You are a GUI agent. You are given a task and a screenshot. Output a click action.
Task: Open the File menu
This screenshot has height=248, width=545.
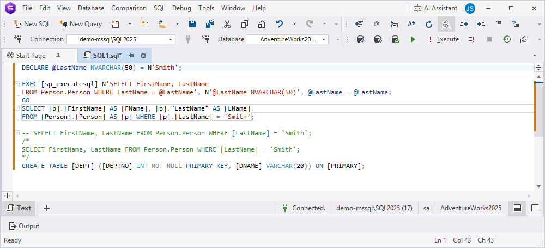(x=27, y=8)
